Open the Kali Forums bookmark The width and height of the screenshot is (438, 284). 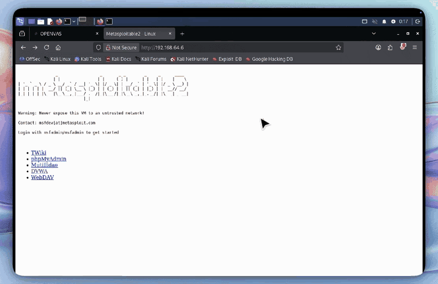(151, 59)
